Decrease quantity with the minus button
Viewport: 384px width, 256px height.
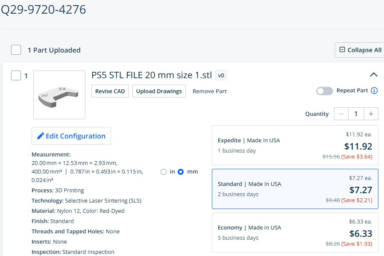pos(341,114)
